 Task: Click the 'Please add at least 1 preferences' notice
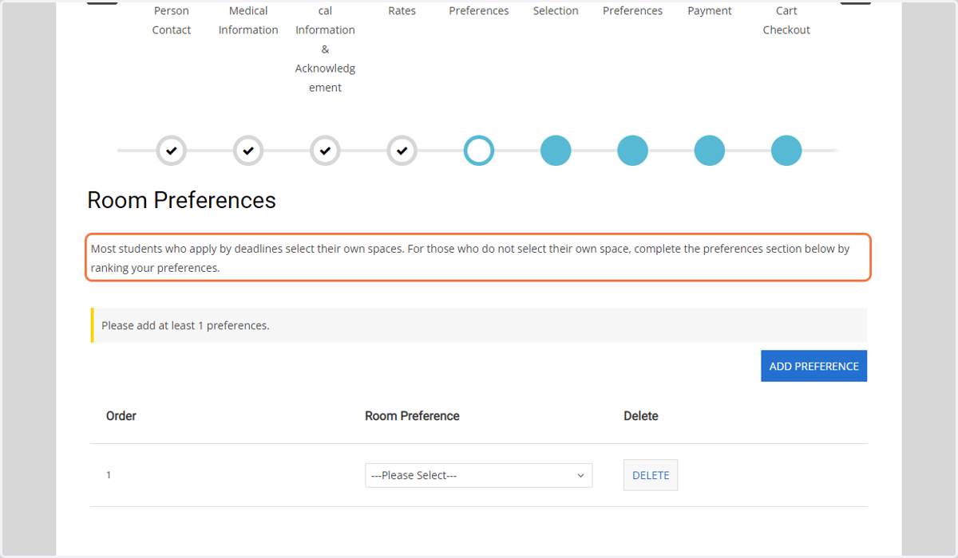tap(479, 325)
